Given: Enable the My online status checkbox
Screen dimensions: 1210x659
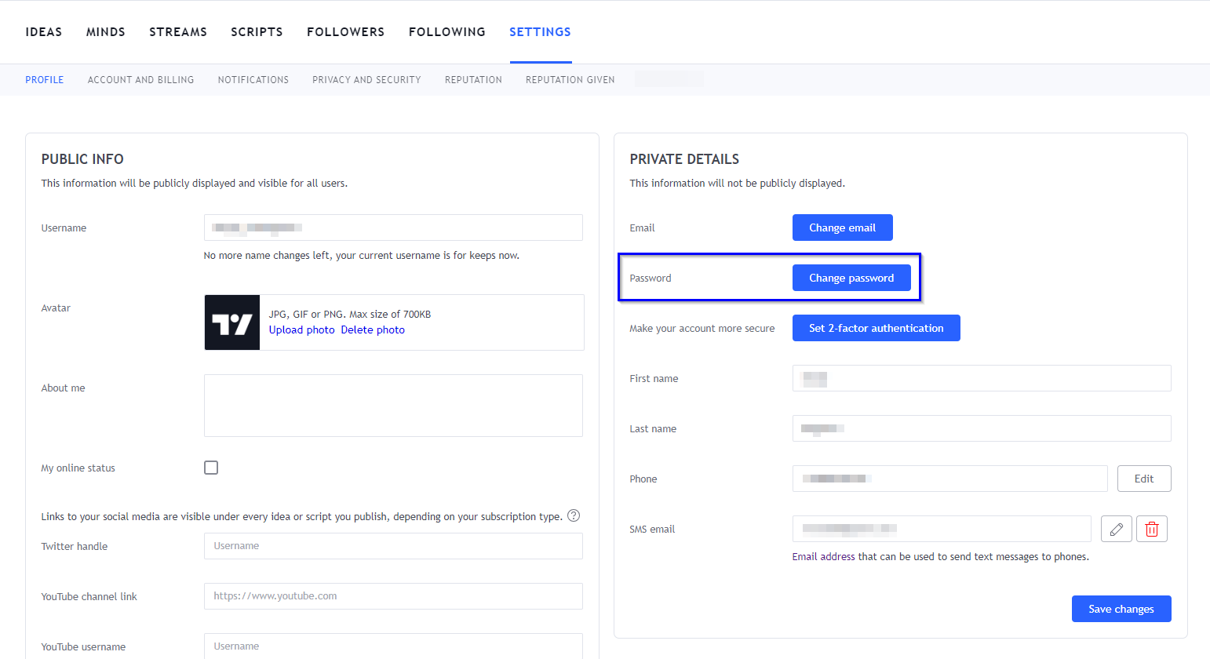Looking at the screenshot, I should pyautogui.click(x=210, y=467).
